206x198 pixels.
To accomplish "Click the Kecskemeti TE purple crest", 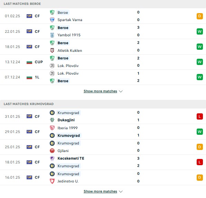I will (x=52, y=158).
